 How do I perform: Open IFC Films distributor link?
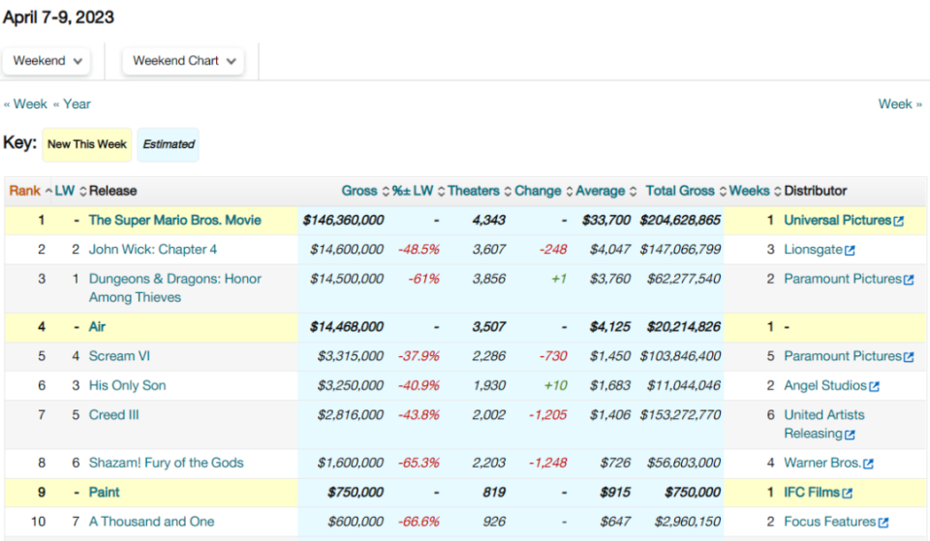[812, 493]
